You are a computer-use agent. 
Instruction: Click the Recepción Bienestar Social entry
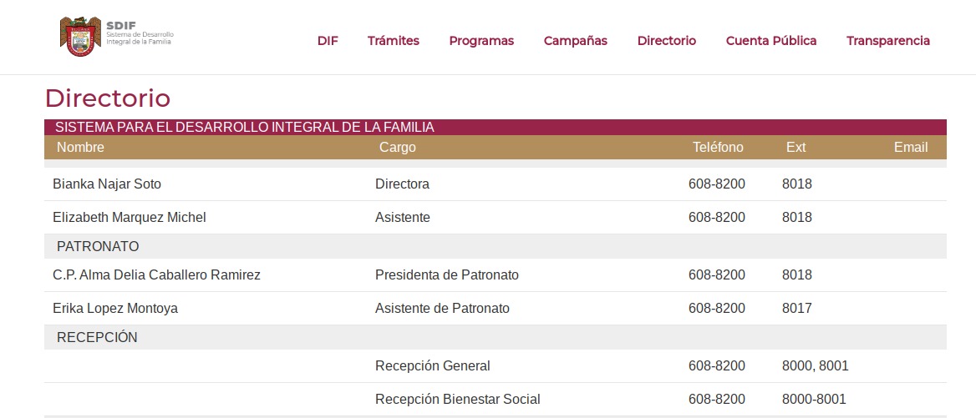pos(458,400)
